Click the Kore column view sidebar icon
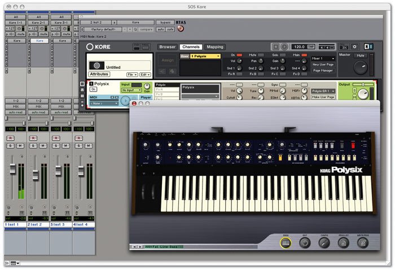 [82, 96]
